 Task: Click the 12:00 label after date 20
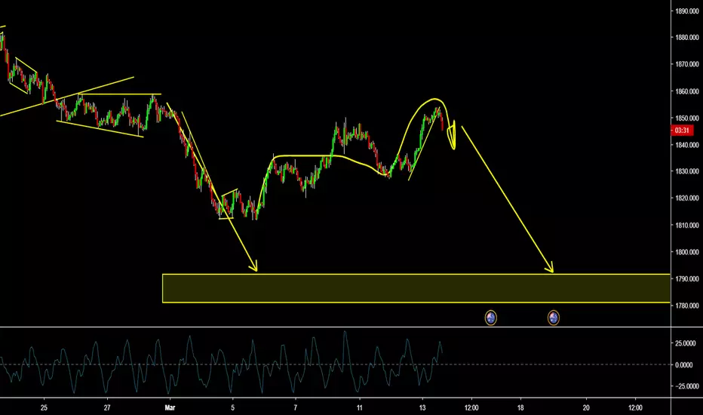[x=635, y=407]
